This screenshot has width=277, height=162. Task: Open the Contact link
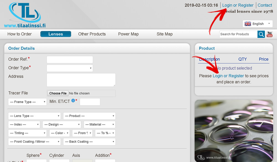tap(265, 5)
